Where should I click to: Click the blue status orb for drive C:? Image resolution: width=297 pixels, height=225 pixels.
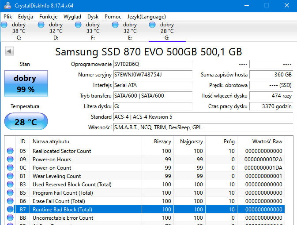coord(4,25)
